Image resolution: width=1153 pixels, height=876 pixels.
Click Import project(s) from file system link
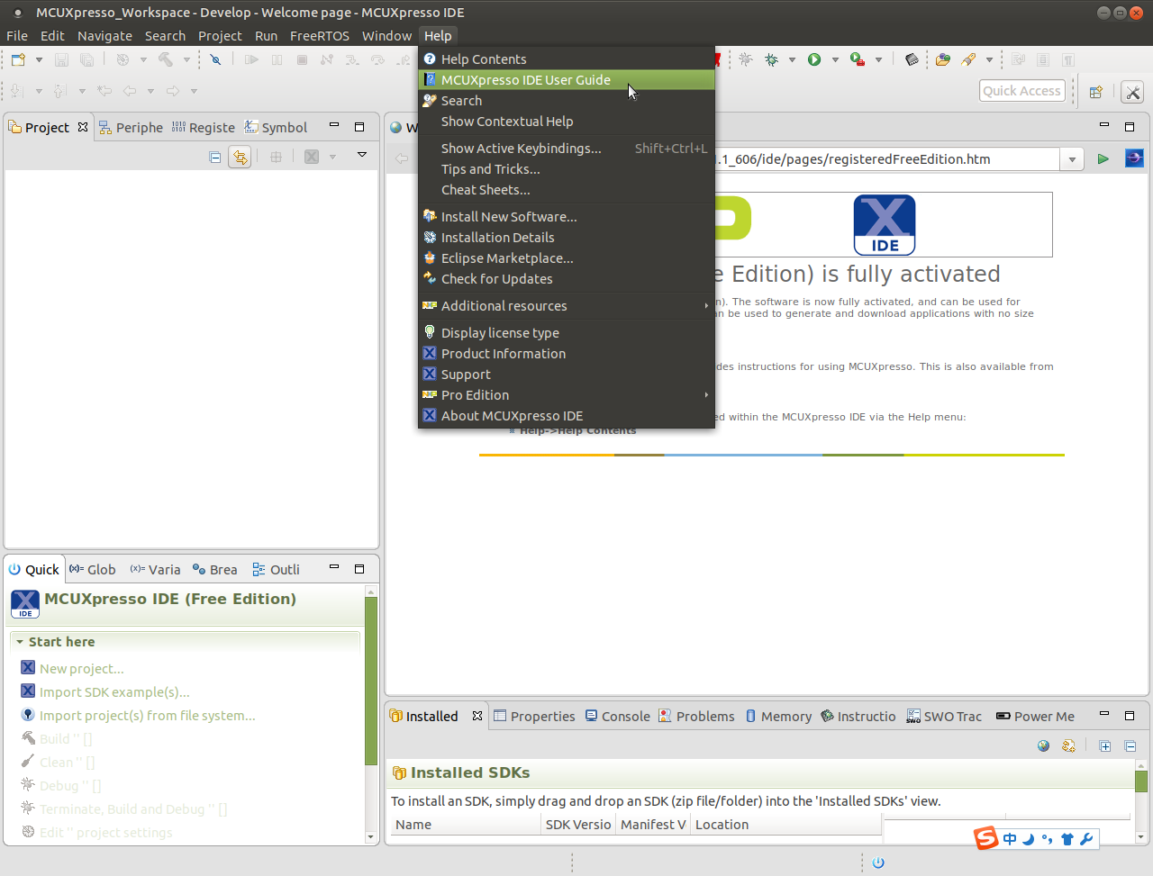point(148,716)
